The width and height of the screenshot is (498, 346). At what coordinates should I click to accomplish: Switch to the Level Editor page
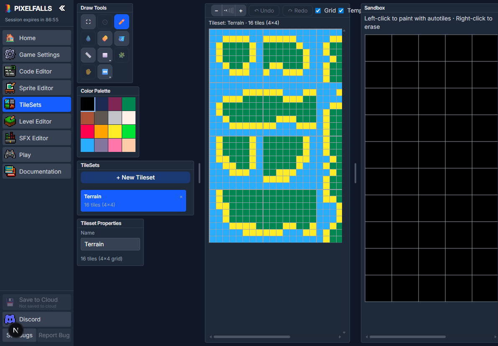(37, 121)
